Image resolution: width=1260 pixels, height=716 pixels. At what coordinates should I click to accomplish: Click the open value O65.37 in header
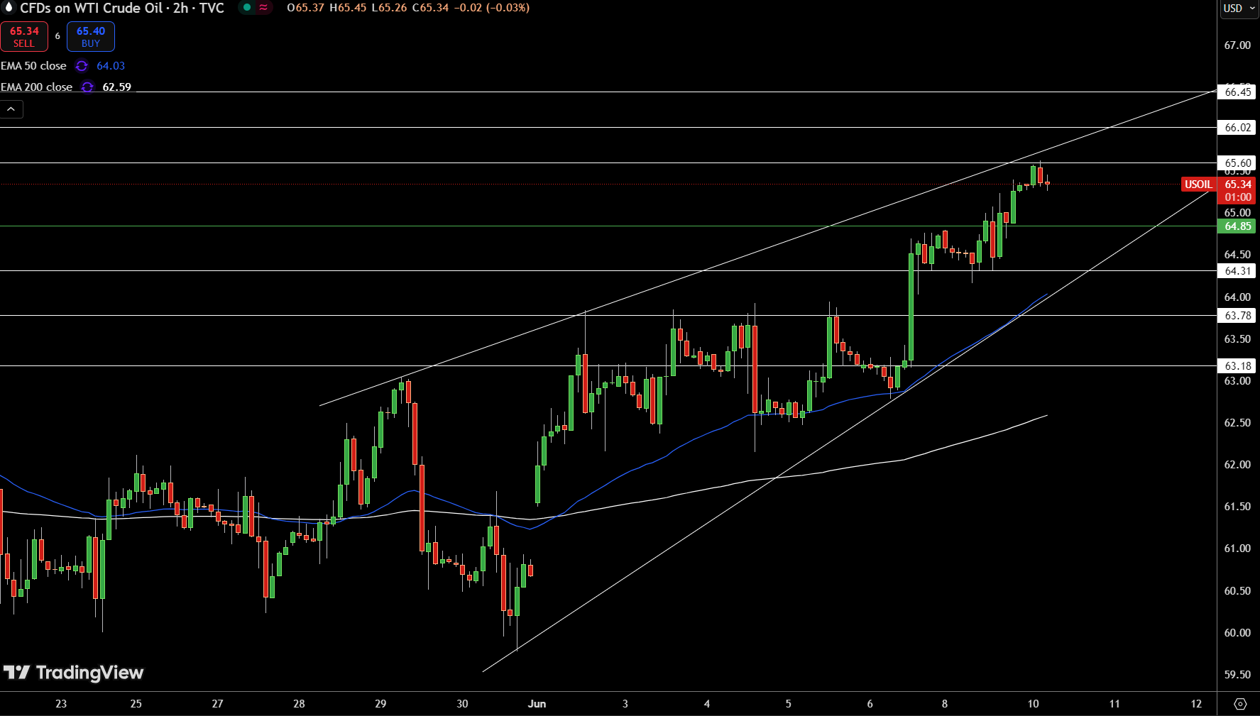tap(305, 8)
